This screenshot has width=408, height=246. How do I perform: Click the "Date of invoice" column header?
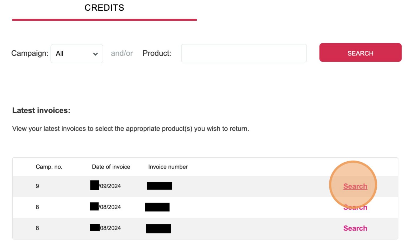click(110, 167)
